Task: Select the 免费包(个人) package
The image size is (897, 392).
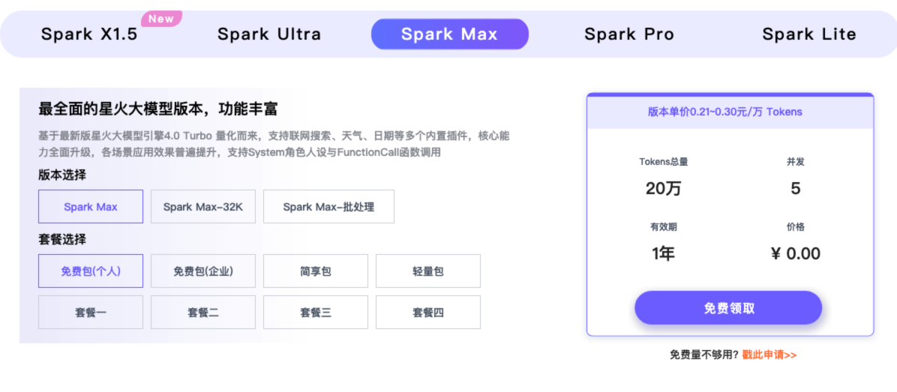Action: click(x=91, y=271)
